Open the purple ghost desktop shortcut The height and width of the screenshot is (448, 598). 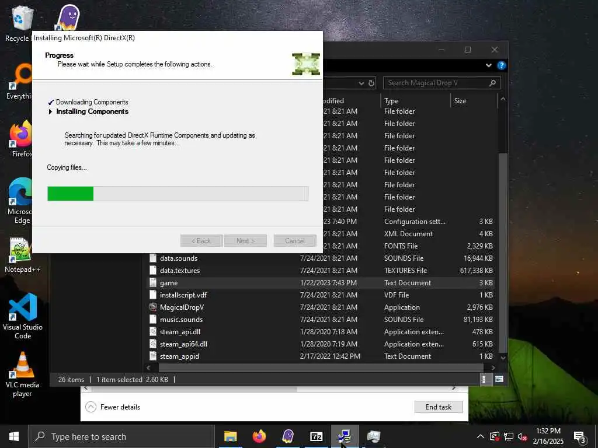click(x=68, y=17)
